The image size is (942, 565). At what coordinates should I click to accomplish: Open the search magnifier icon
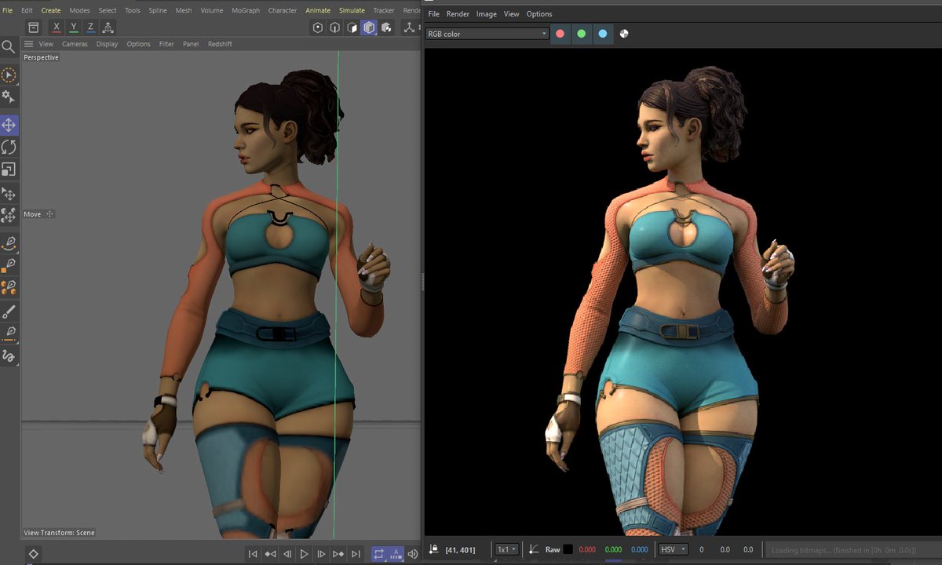(9, 47)
